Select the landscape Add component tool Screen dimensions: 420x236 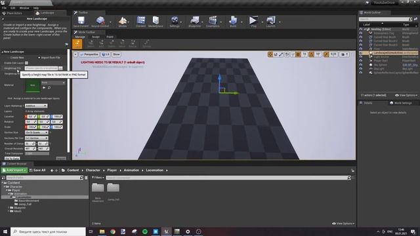tap(101, 44)
